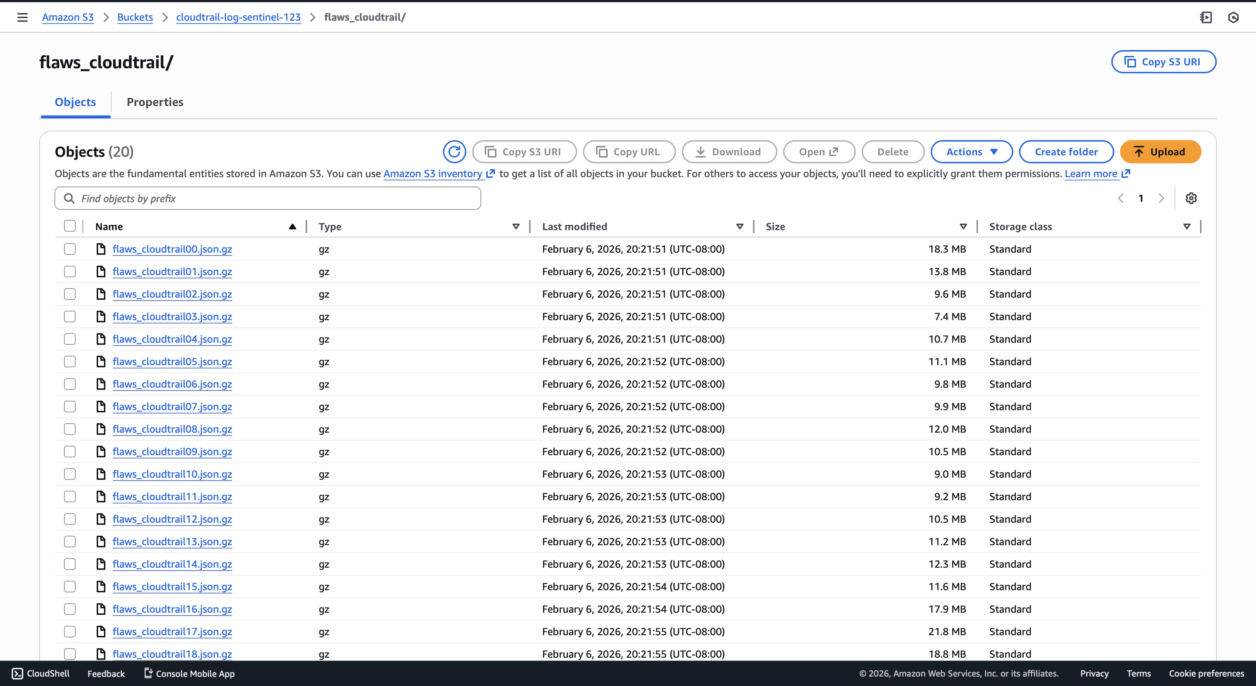The width and height of the screenshot is (1256, 686).
Task: Click the Upload button
Action: [1160, 151]
